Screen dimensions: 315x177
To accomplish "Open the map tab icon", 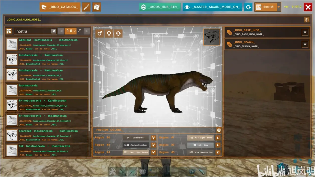I will pyautogui.click(x=97, y=7).
